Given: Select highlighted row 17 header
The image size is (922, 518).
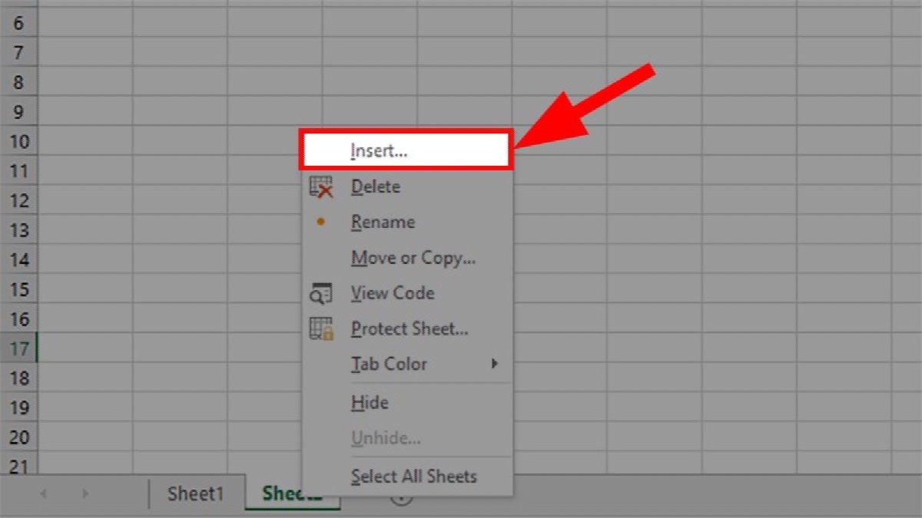Looking at the screenshot, I should (18, 349).
